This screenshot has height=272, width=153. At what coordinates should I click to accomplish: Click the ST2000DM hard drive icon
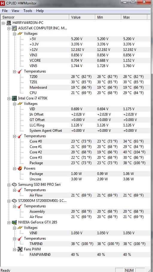click(x=14, y=201)
